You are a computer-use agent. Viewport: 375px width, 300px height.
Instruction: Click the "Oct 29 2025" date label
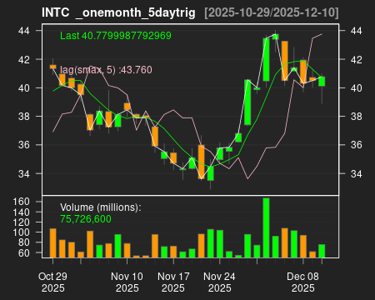52,282
